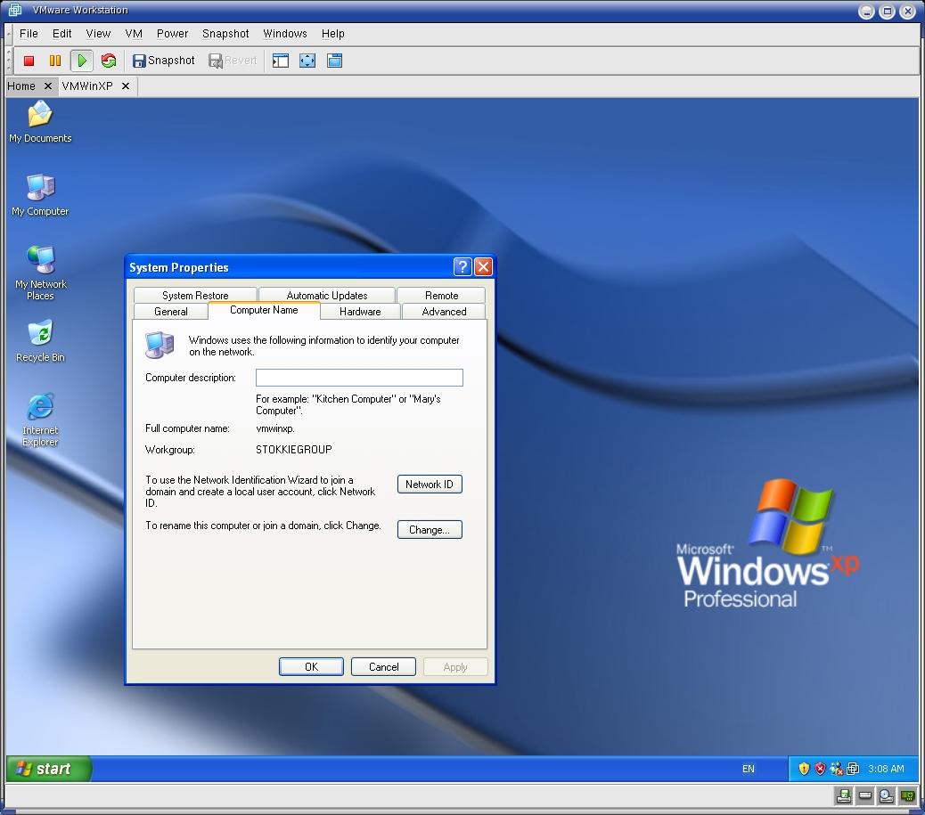Click the green Power On play button
The width and height of the screenshot is (925, 815).
81,61
